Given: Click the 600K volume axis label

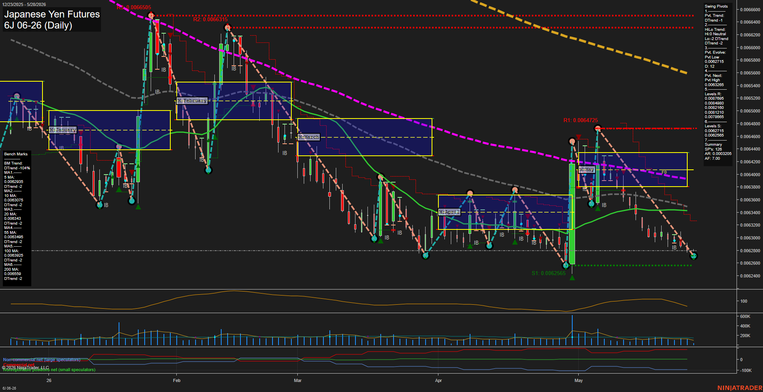Looking at the screenshot, I should click(745, 316).
